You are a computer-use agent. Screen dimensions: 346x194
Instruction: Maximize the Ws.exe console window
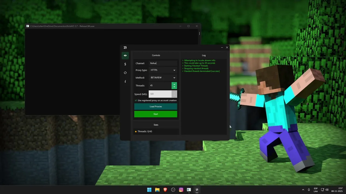point(188,26)
